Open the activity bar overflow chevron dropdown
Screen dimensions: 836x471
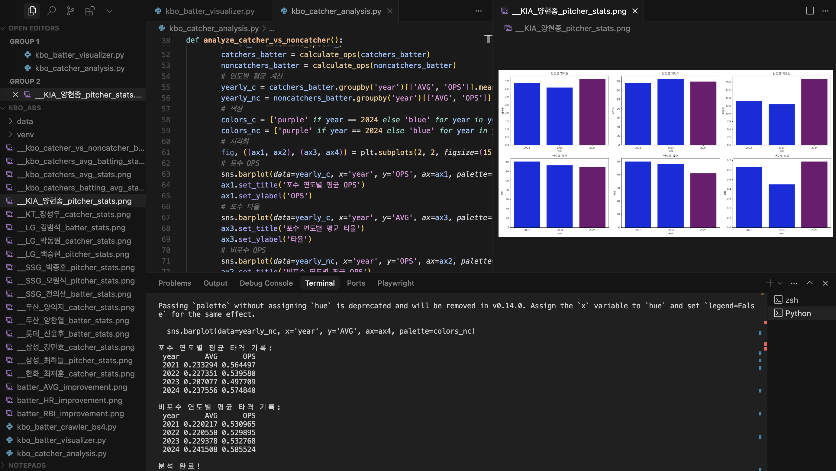[109, 11]
